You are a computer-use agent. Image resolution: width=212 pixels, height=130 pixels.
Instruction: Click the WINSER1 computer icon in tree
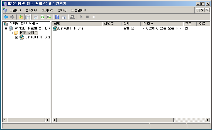11,28
